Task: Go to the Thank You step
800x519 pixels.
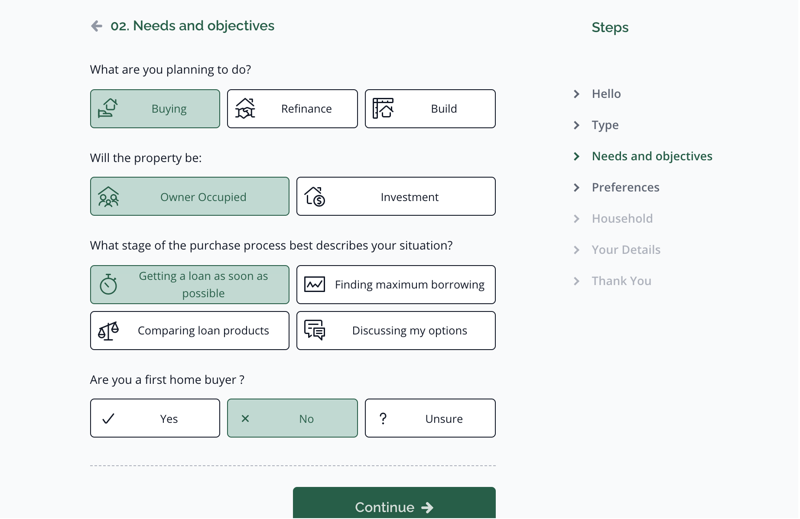Action: coord(621,281)
